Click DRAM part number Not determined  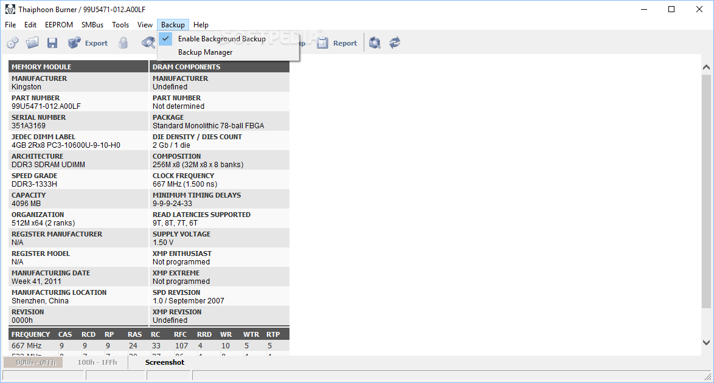coord(179,106)
